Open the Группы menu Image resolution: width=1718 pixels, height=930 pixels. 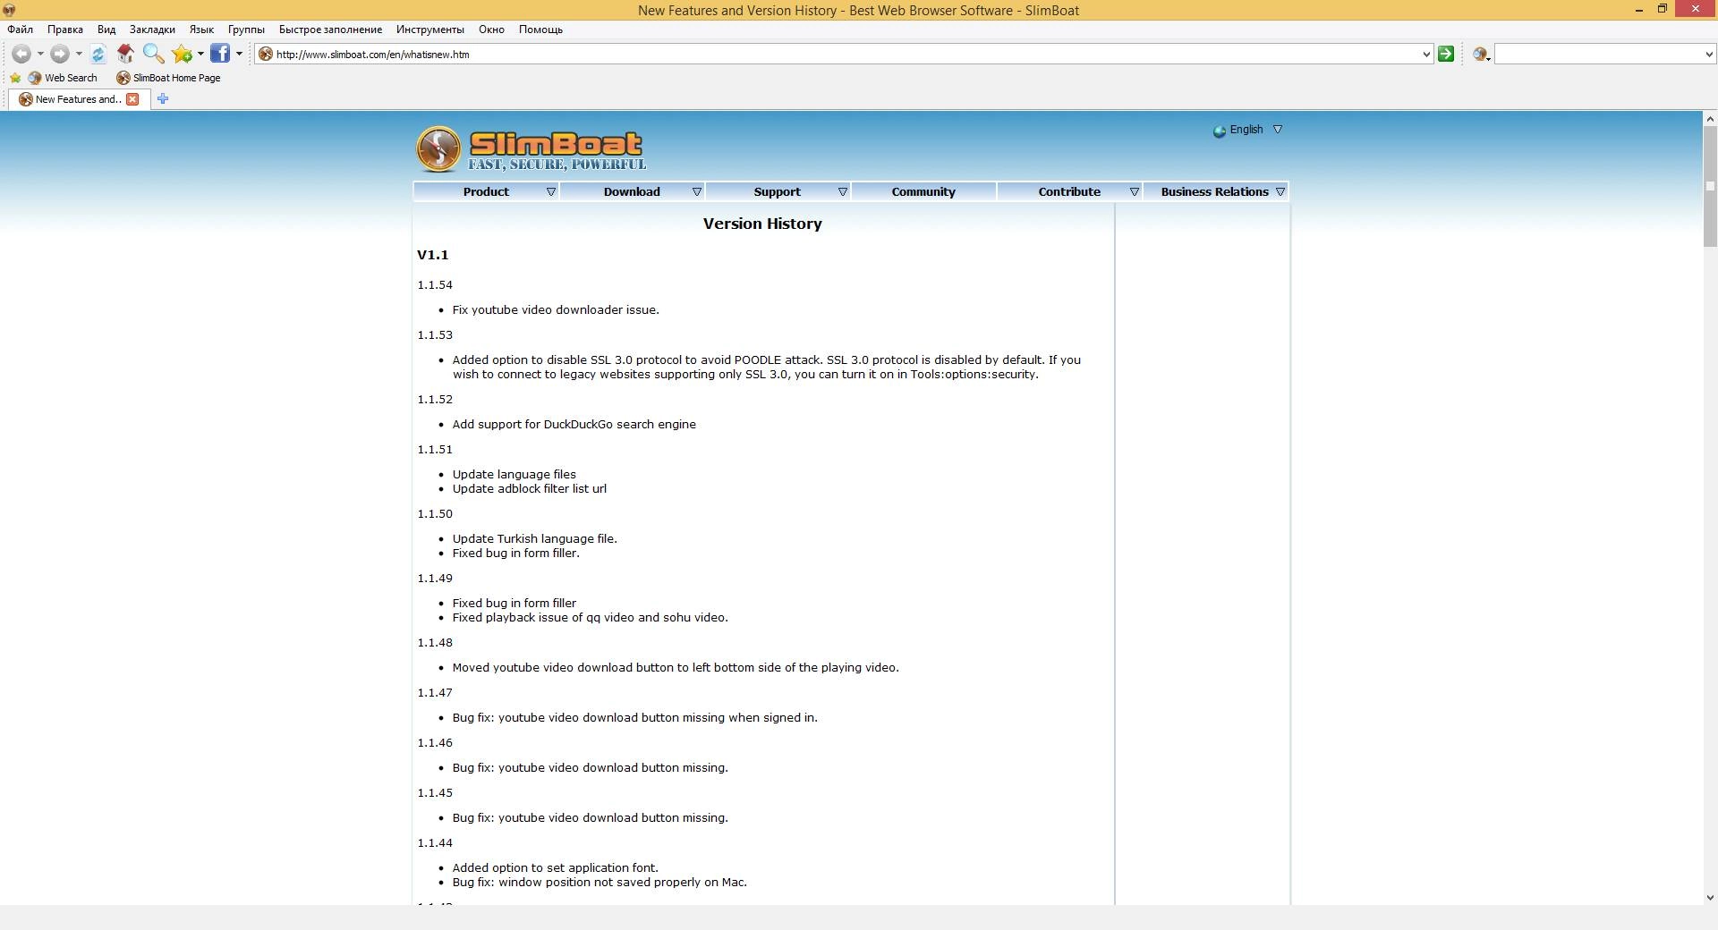tap(246, 30)
